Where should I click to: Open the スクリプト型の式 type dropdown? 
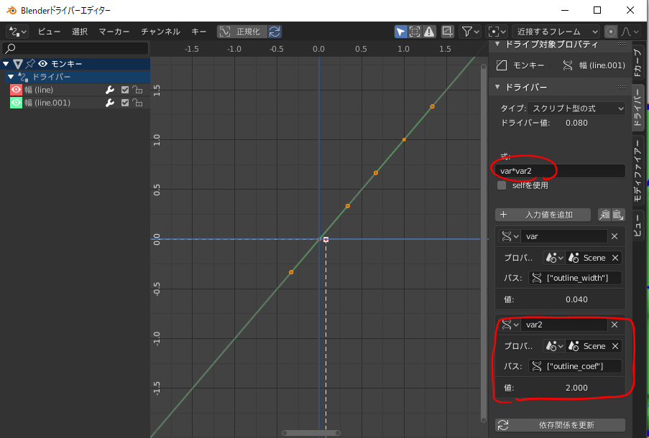tap(576, 108)
